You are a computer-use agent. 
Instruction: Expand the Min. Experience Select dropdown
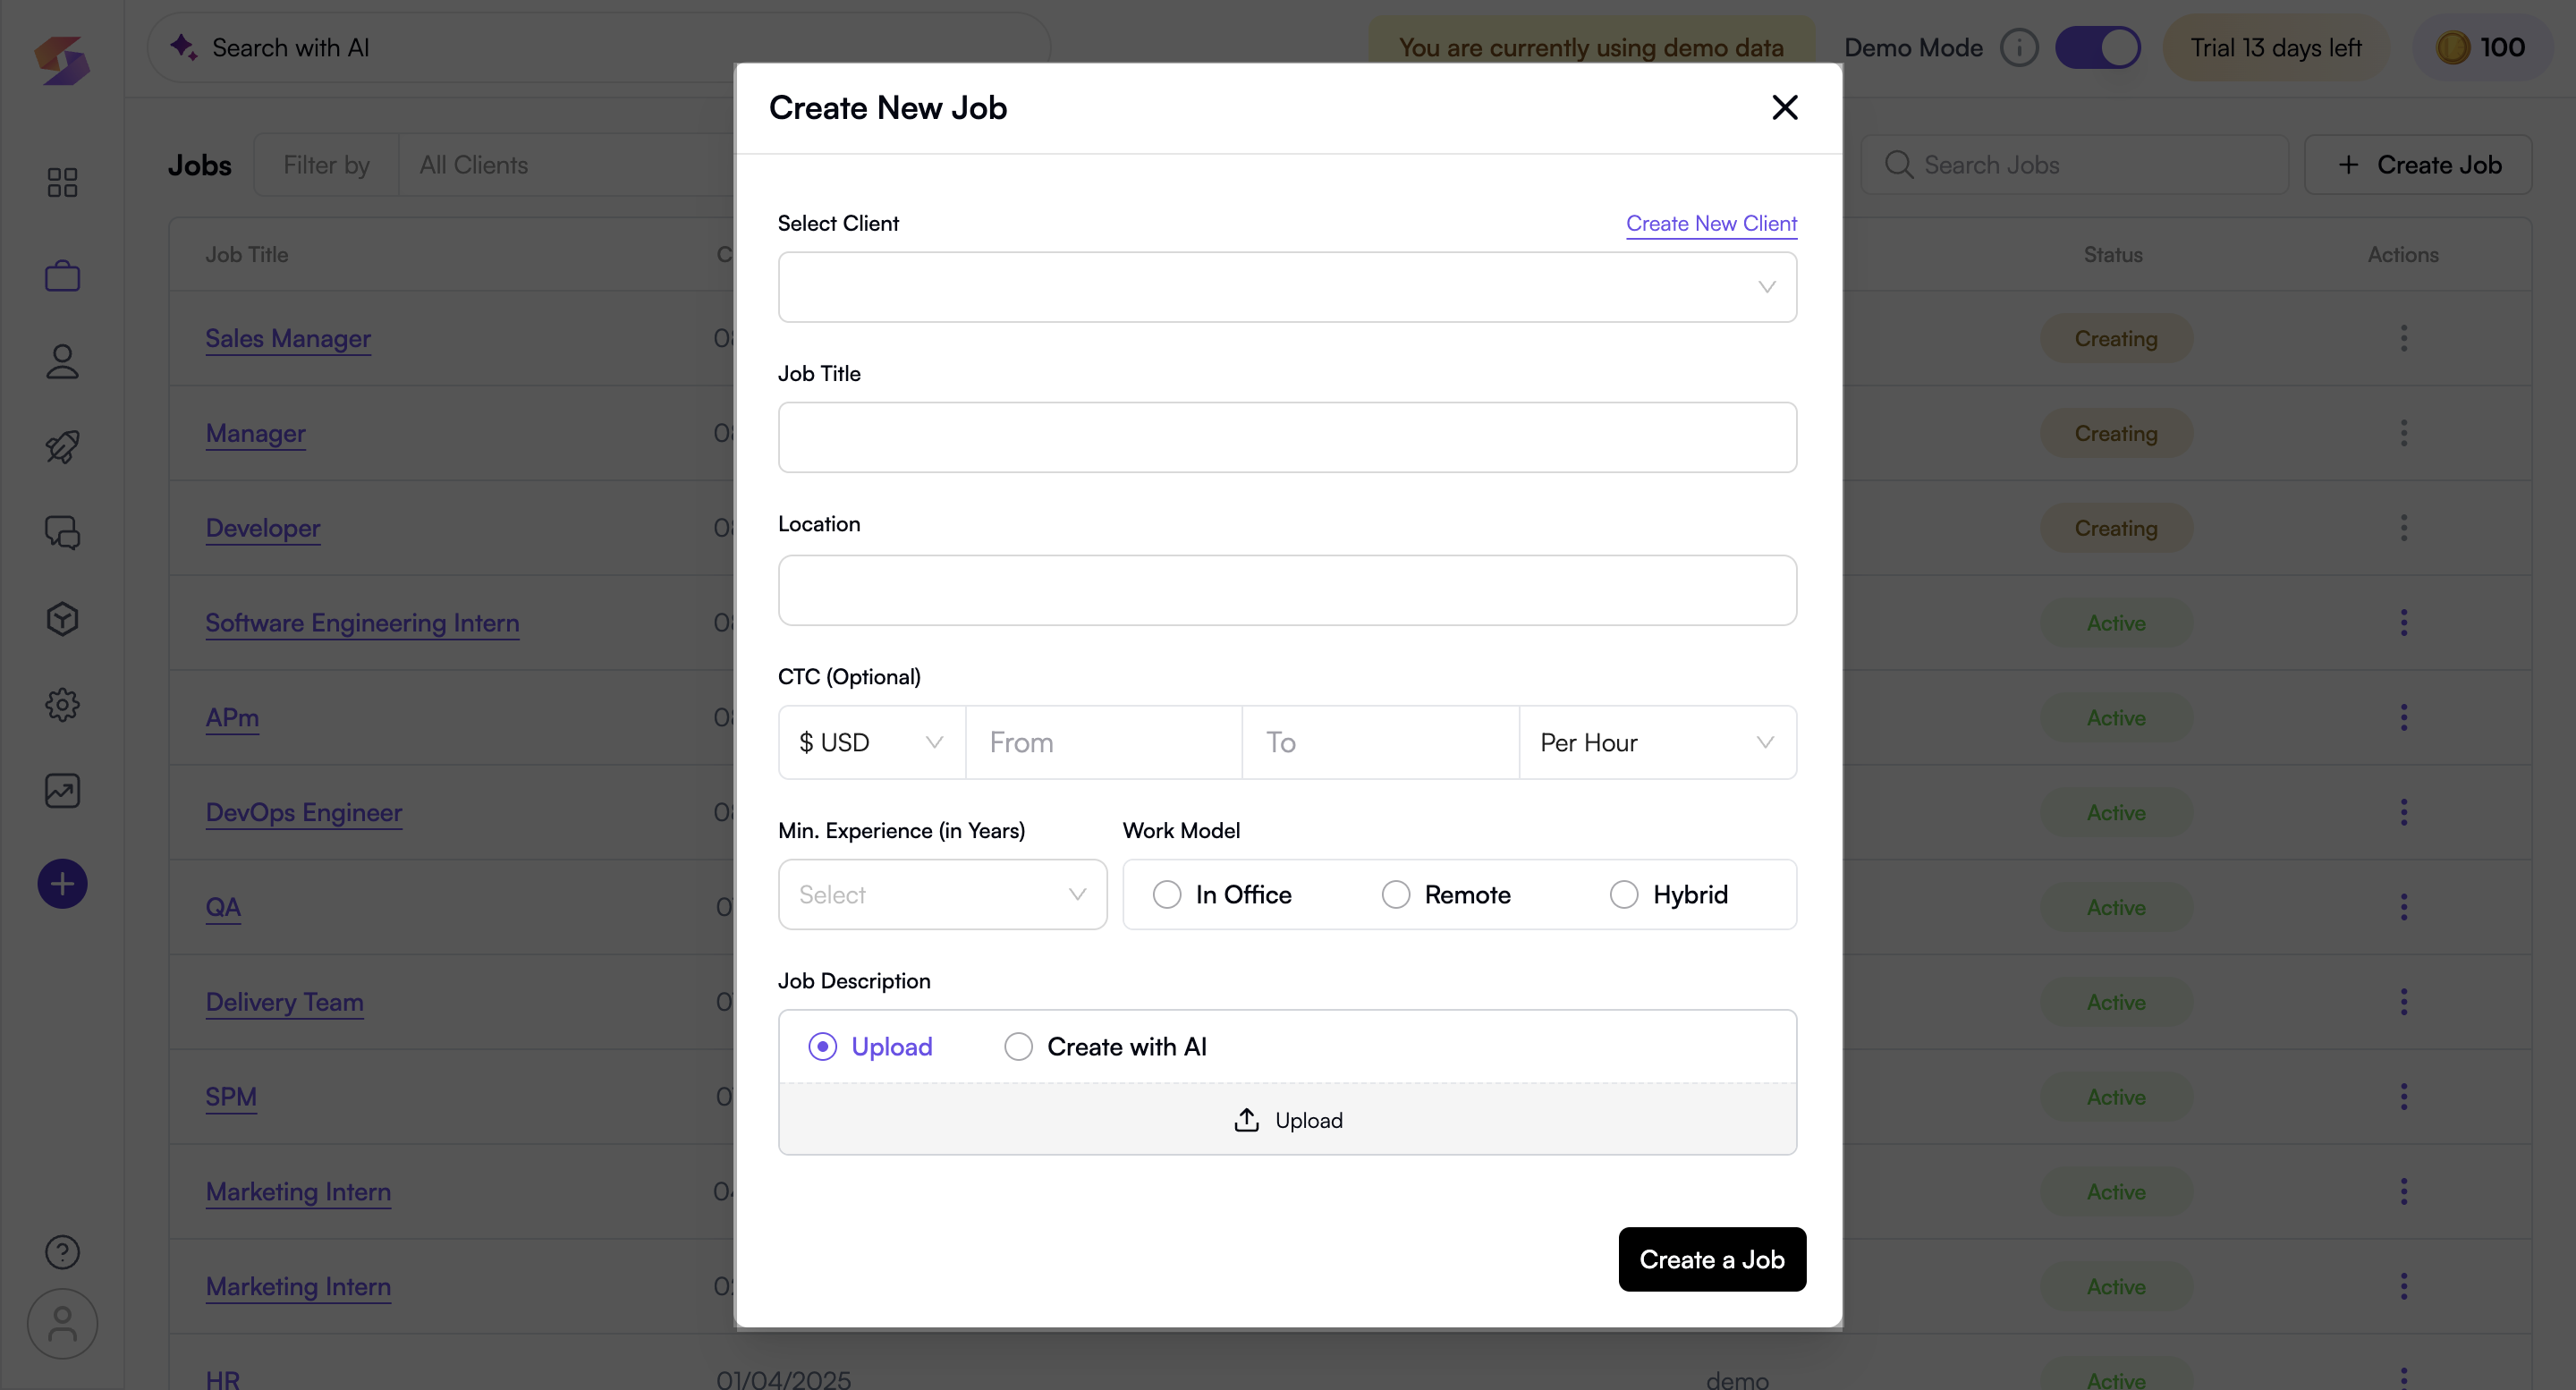[942, 894]
